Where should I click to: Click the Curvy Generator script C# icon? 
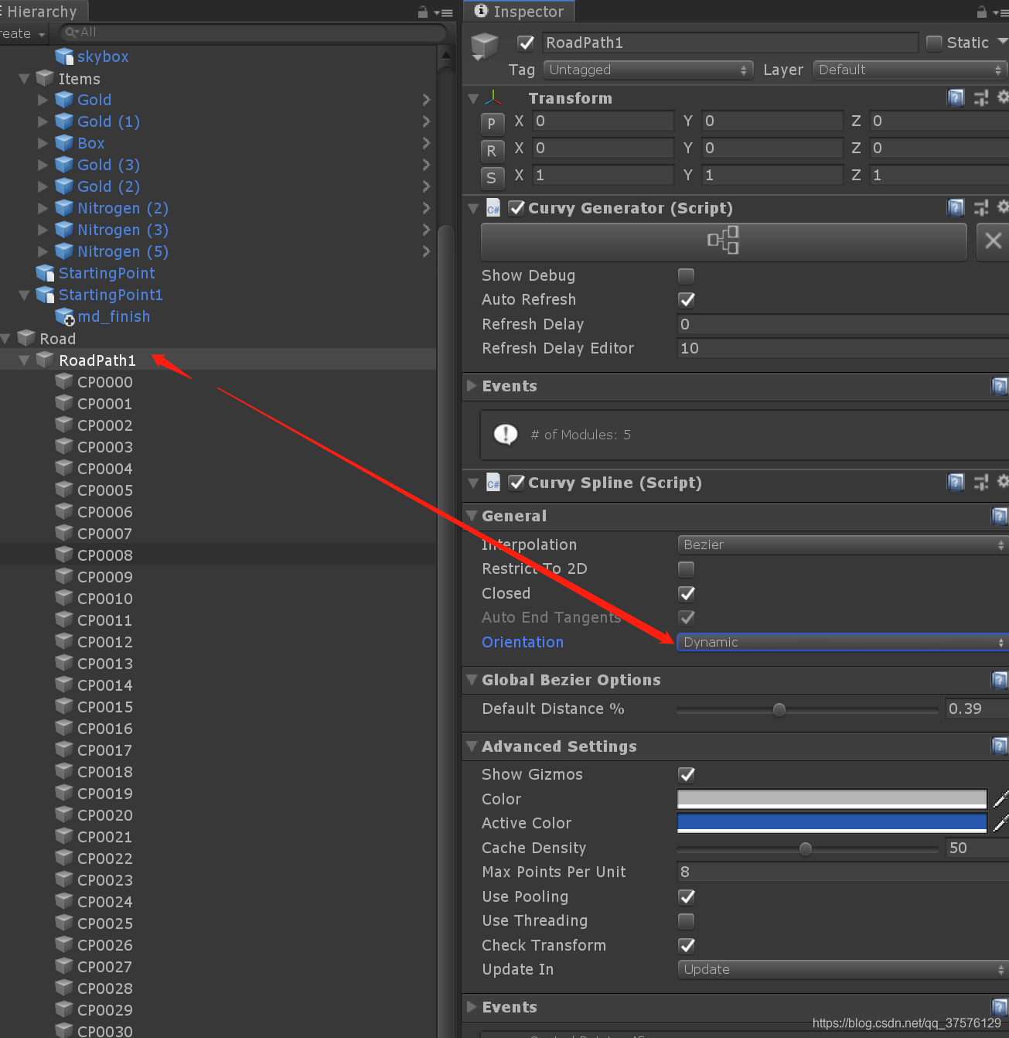pyautogui.click(x=493, y=207)
